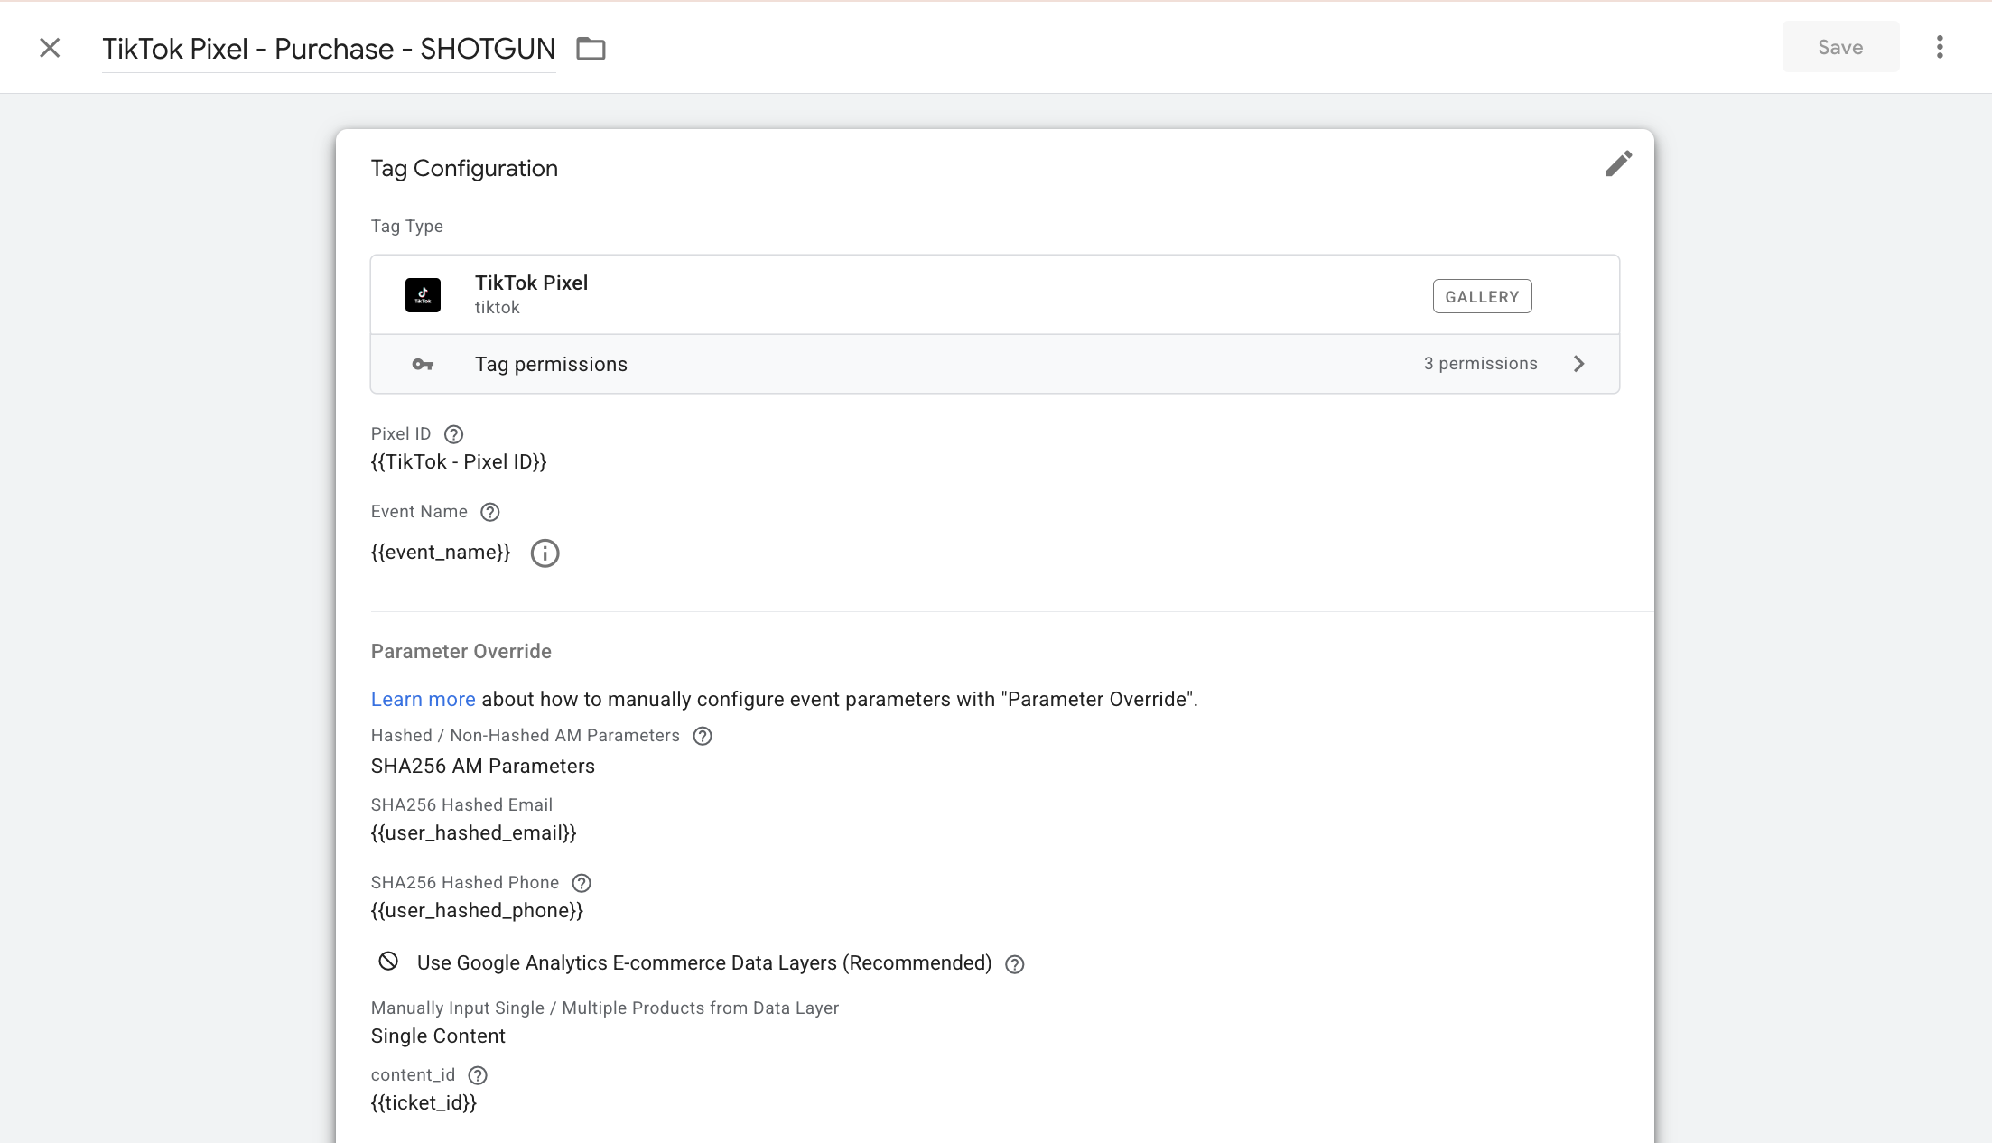Click the info icon next to {{event_name}}
Image resolution: width=1992 pixels, height=1143 pixels.
(x=545, y=553)
